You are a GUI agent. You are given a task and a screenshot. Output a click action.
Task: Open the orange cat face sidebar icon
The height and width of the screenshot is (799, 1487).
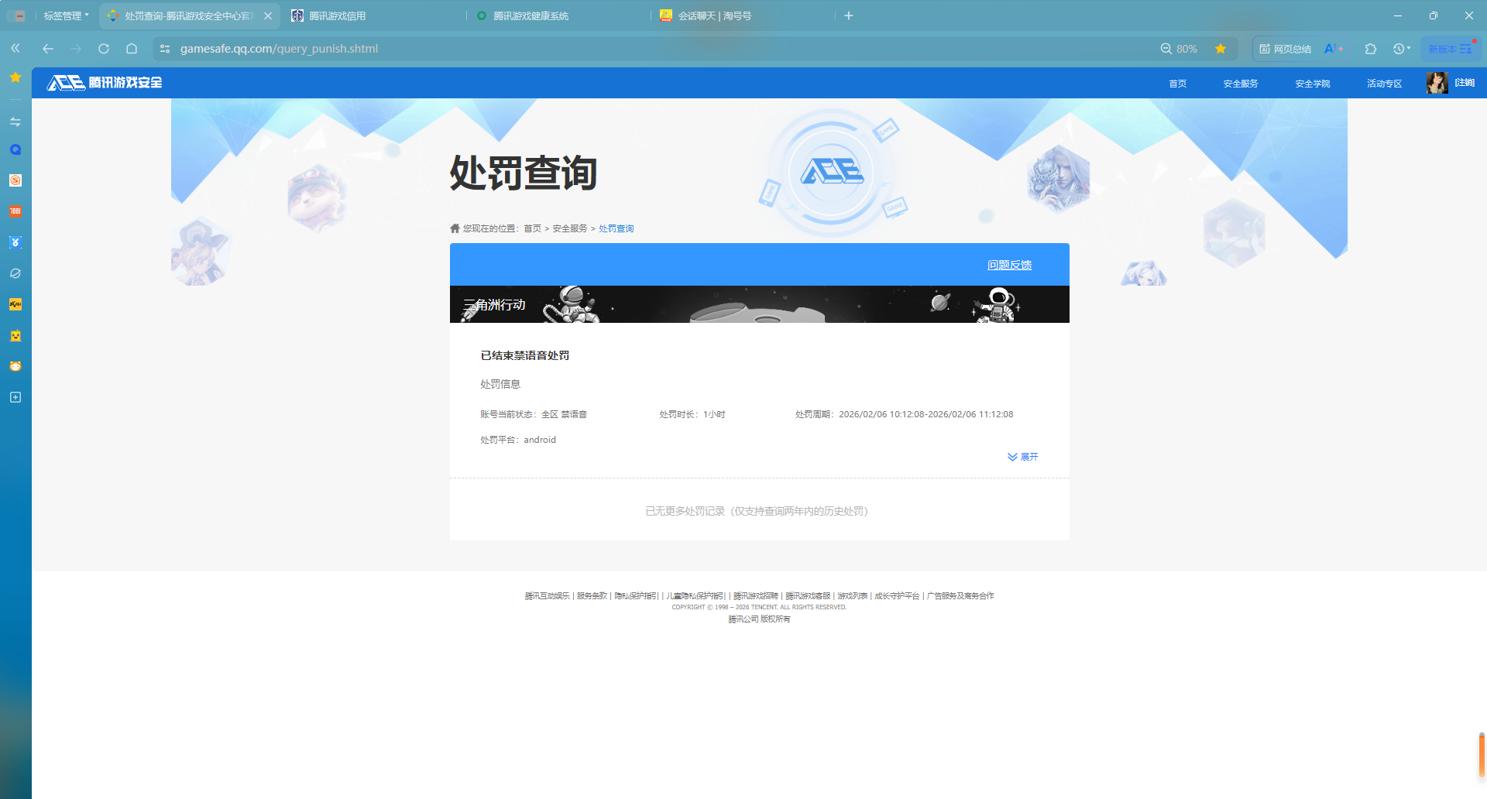point(15,366)
